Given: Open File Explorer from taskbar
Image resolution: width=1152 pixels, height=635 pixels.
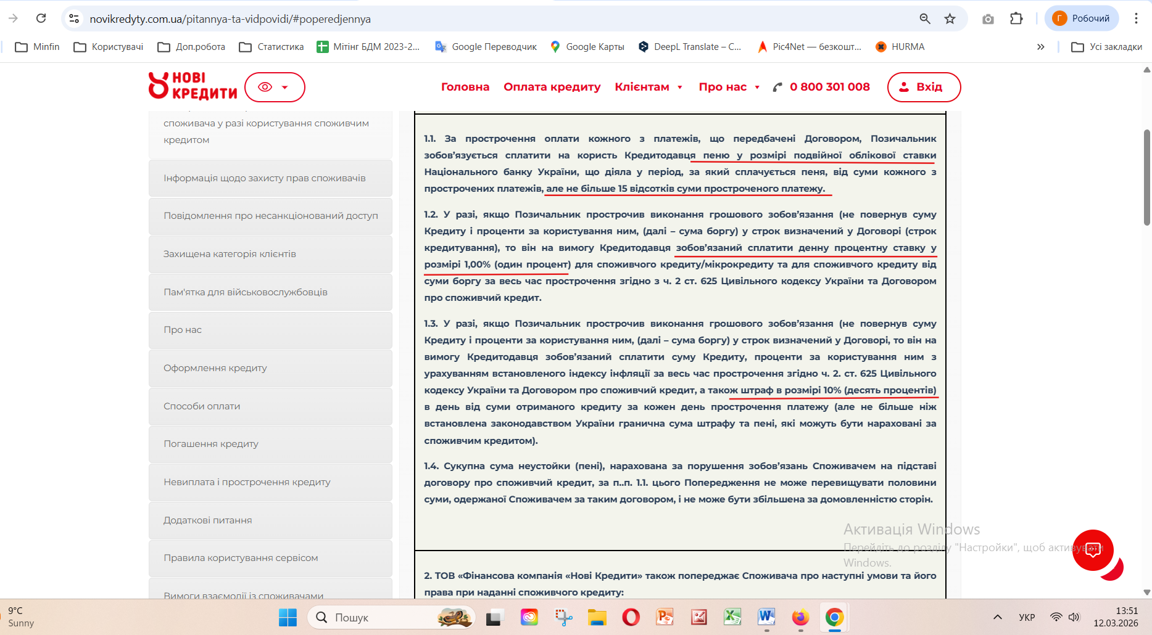Looking at the screenshot, I should click(597, 617).
